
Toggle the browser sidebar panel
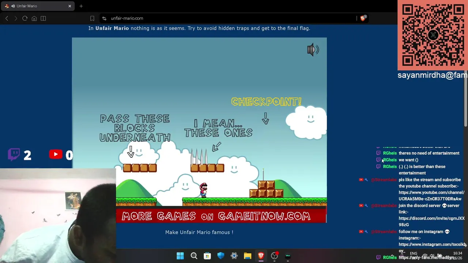click(43, 18)
